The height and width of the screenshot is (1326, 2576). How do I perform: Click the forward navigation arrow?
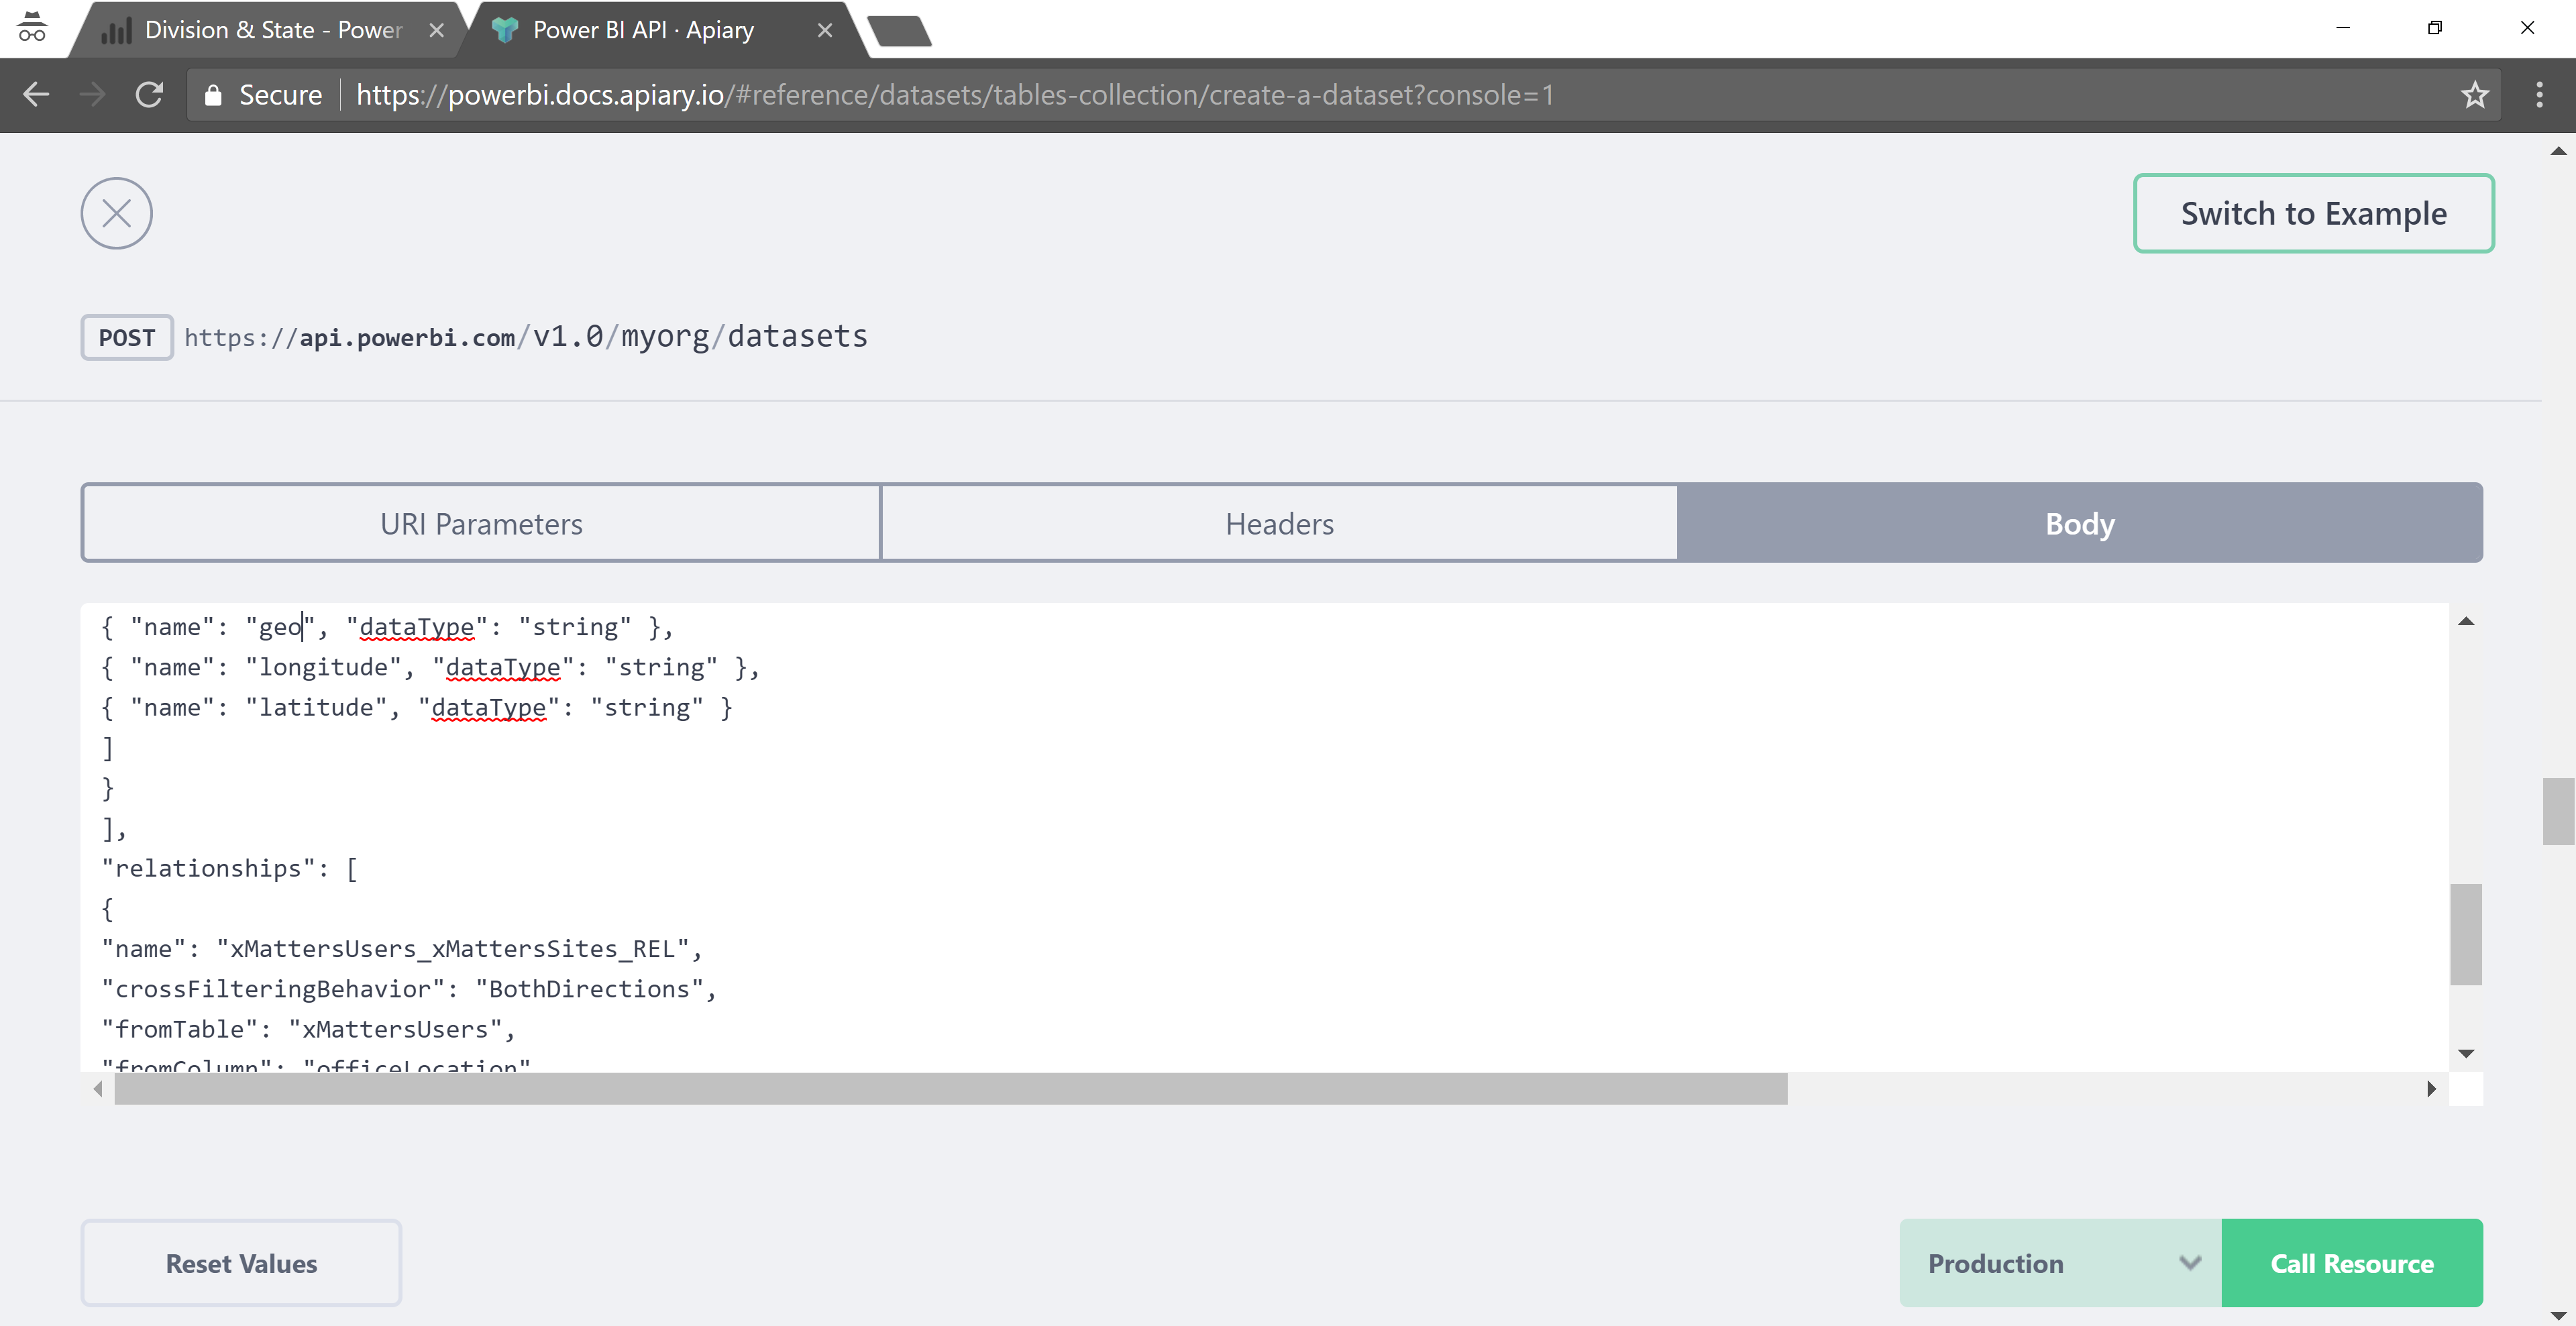pyautogui.click(x=92, y=94)
